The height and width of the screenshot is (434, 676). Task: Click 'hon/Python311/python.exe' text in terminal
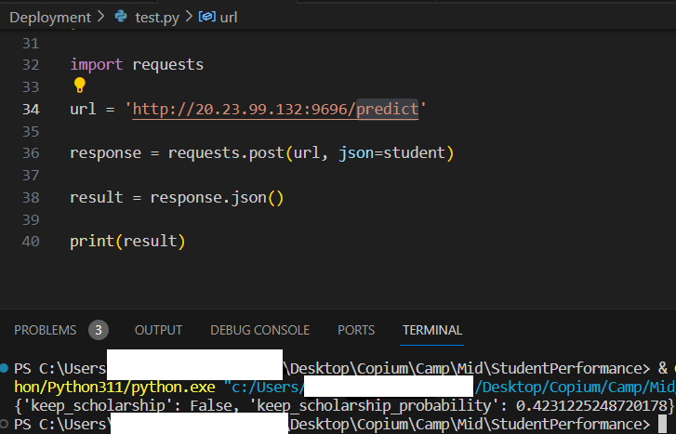[114, 387]
